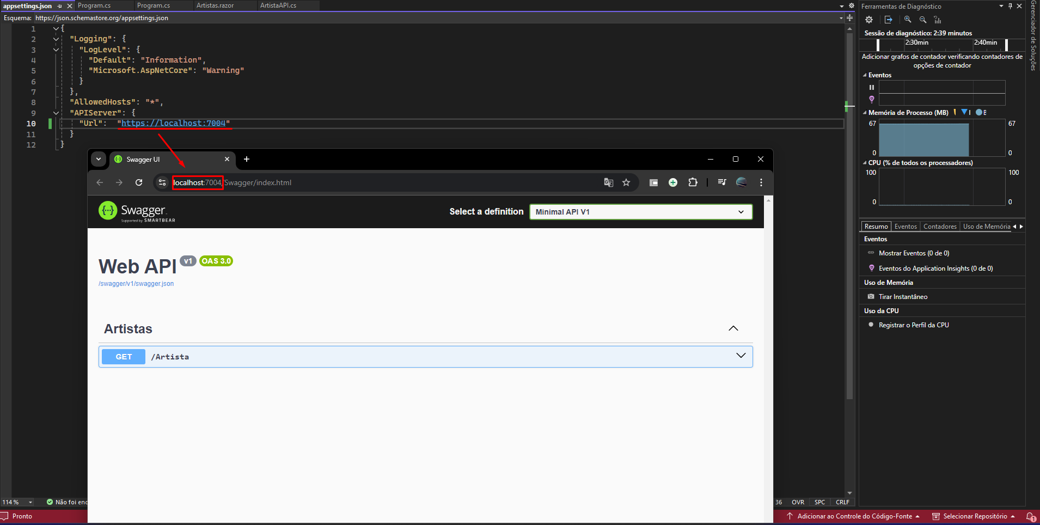Click the Google Translate page icon
Viewport: 1040px width, 525px height.
pyautogui.click(x=609, y=182)
